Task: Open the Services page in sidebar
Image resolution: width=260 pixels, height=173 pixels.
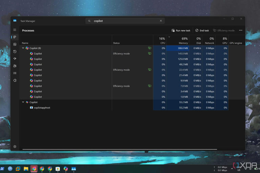Action: tap(15, 80)
